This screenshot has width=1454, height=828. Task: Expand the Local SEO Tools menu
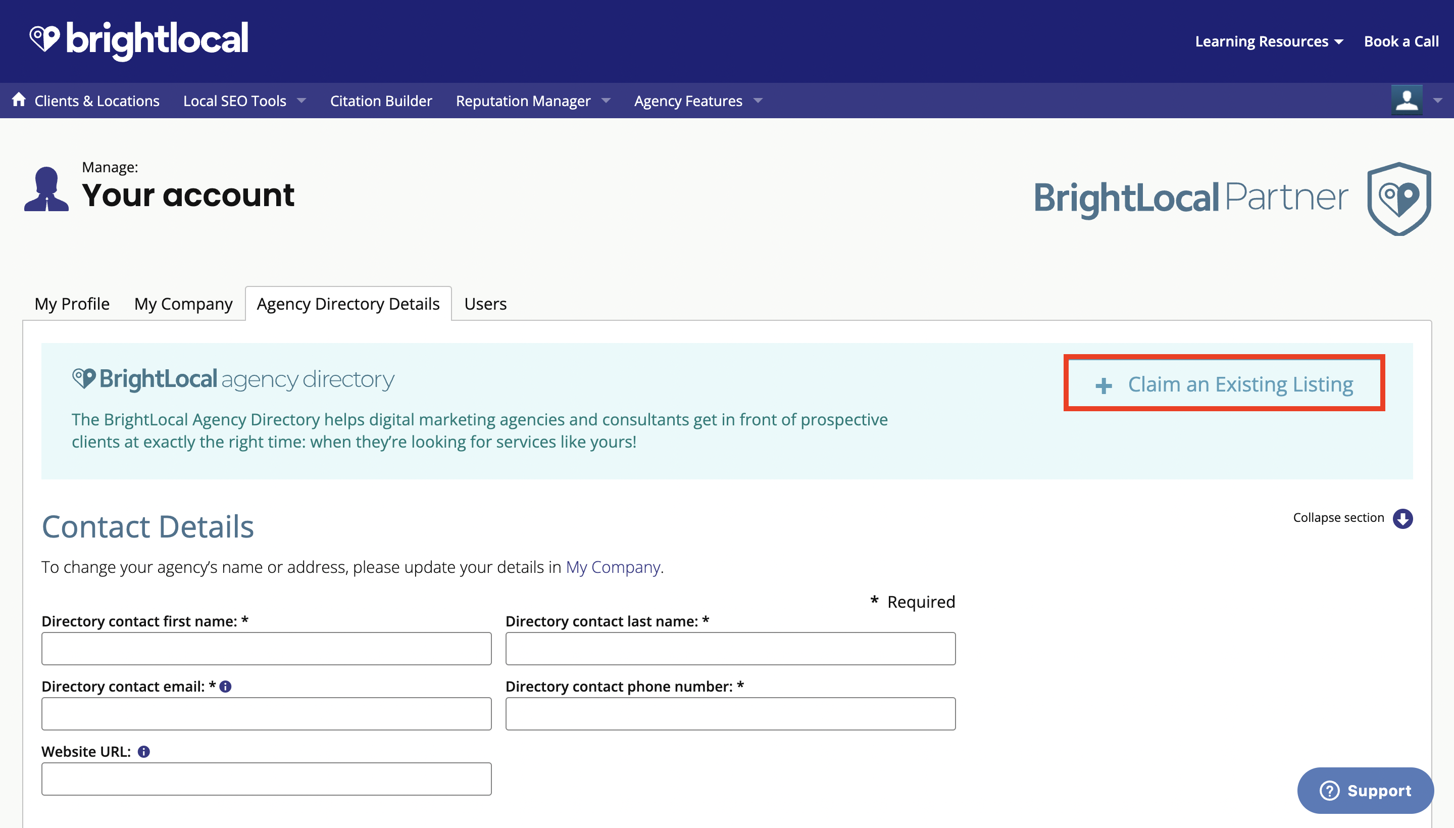click(x=244, y=101)
